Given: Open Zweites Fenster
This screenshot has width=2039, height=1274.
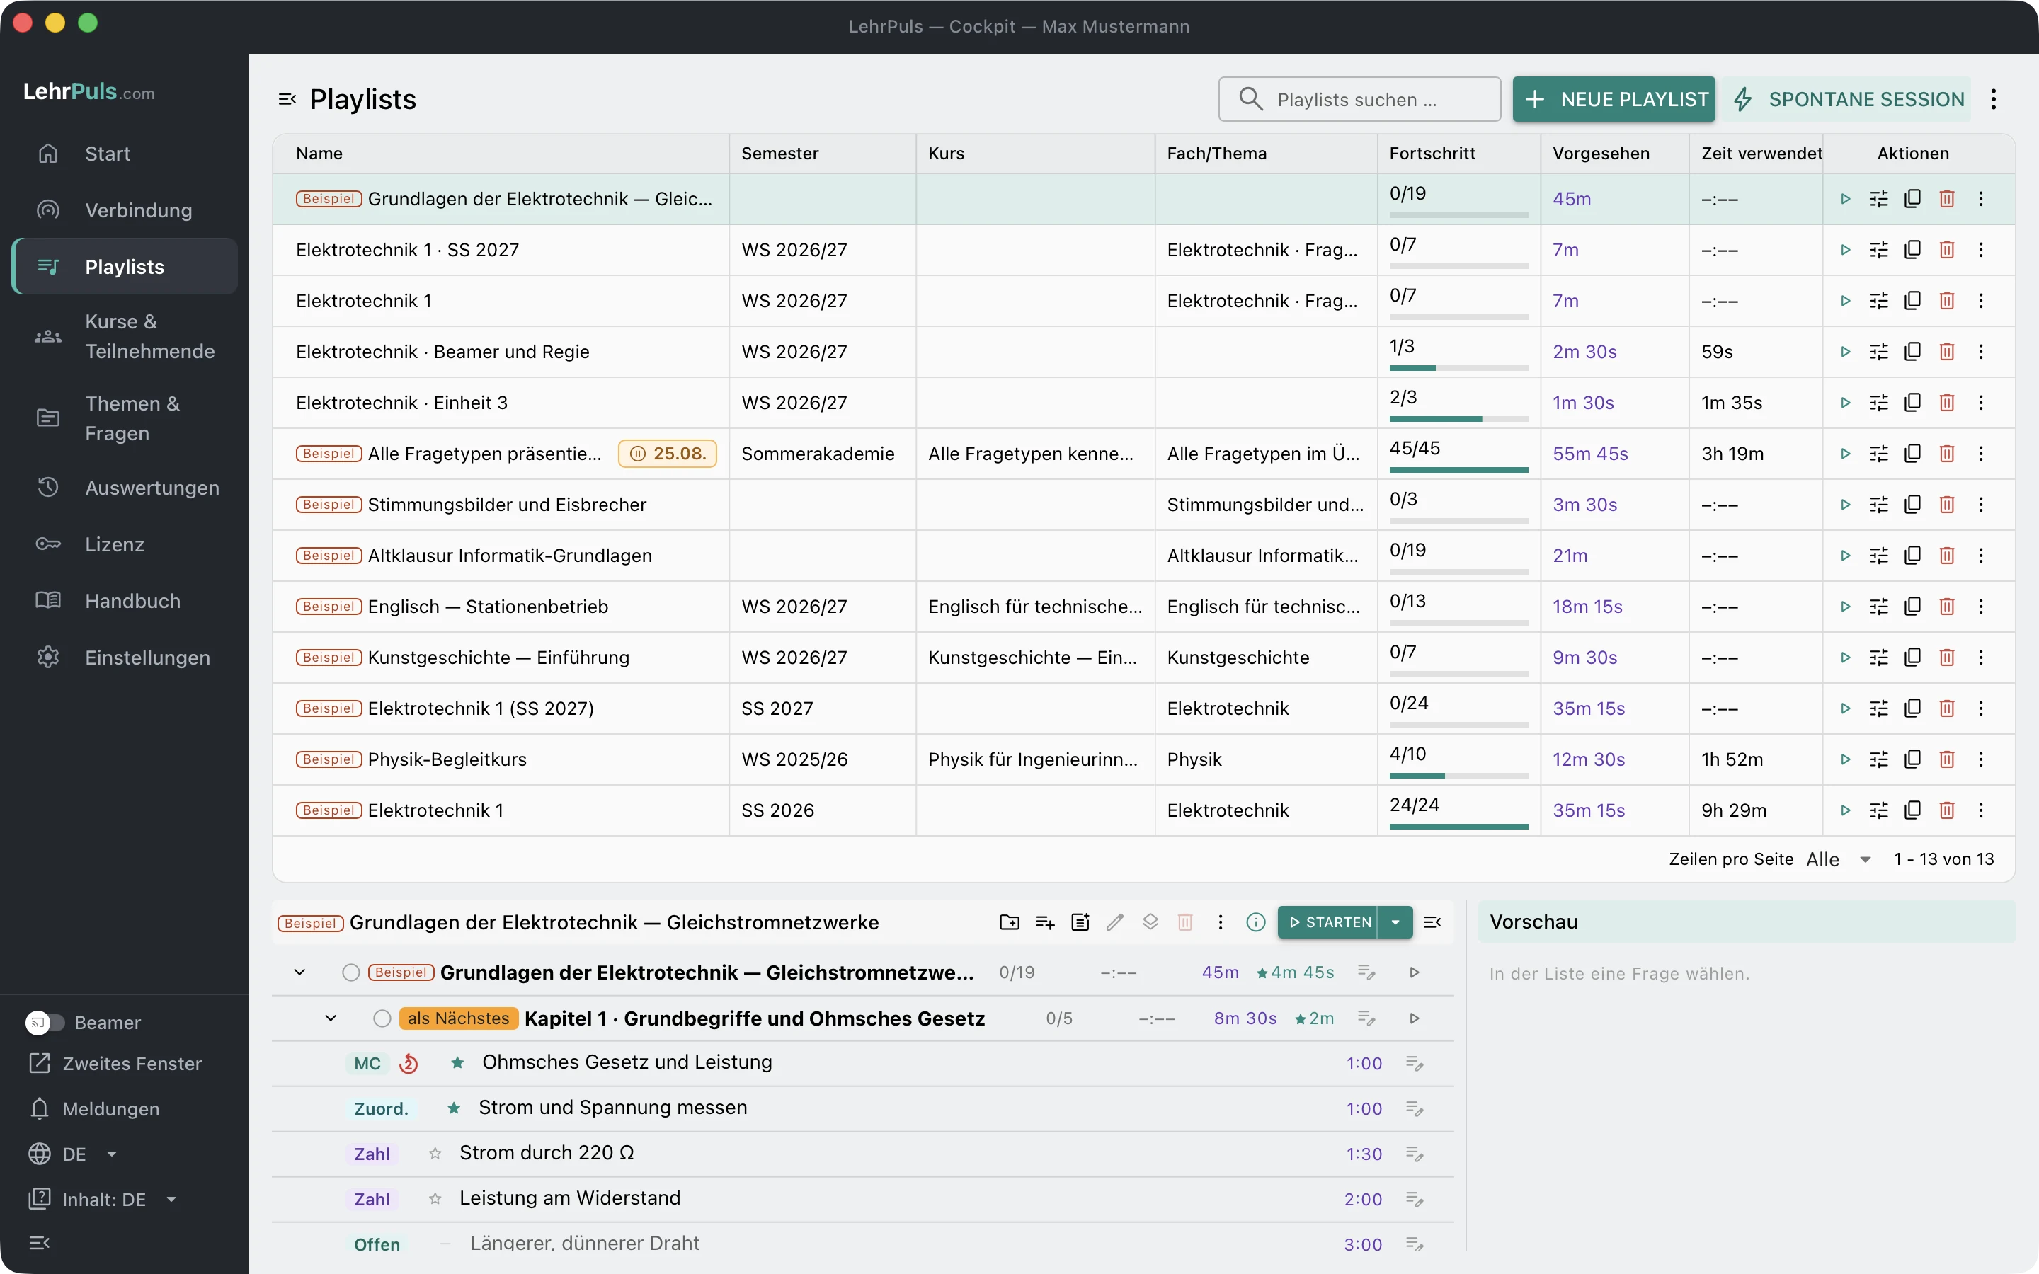Looking at the screenshot, I should click(116, 1063).
